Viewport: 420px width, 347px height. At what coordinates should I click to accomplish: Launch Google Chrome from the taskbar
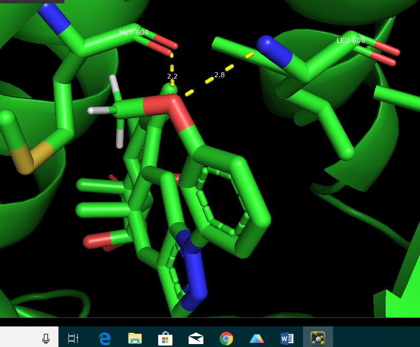tap(226, 338)
